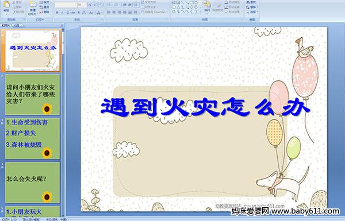This screenshot has height=221, width=345.
Task: Open the slide Layout (版式) dropdown
Action: coord(45,2)
